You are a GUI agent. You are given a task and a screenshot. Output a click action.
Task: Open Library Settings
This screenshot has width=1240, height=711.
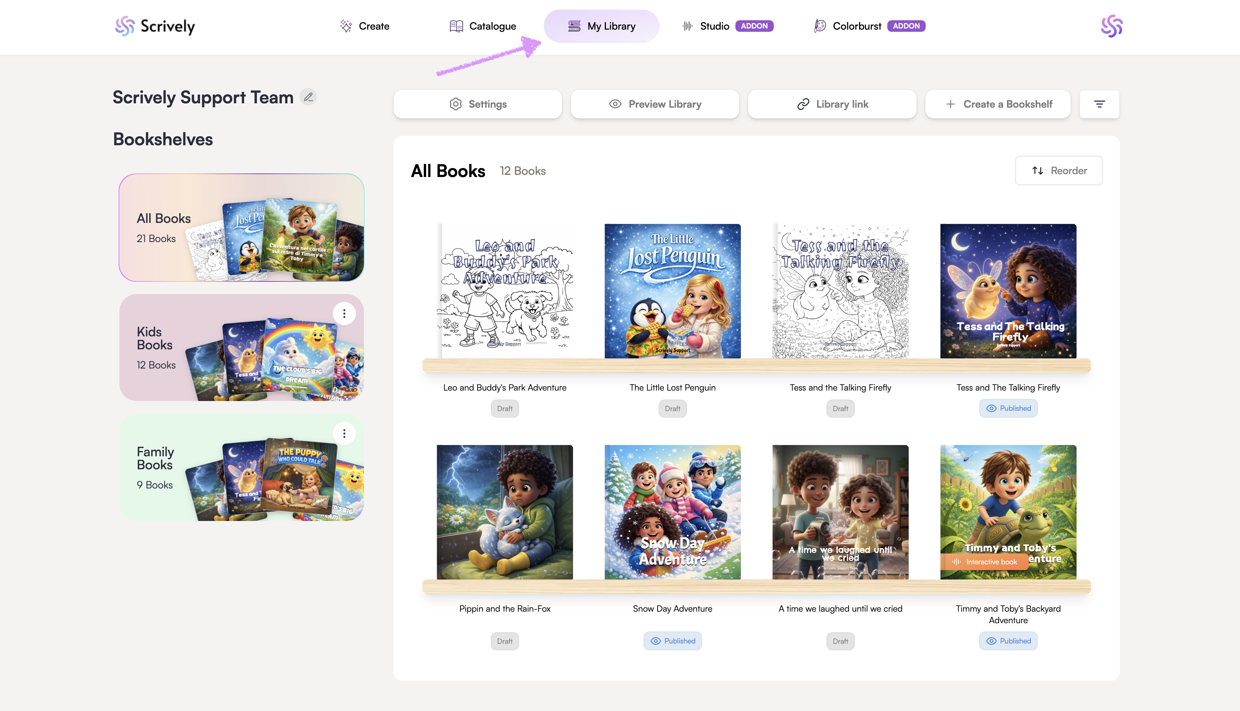click(x=477, y=104)
